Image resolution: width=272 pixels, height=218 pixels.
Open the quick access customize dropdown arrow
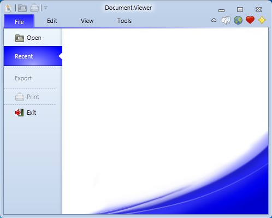coord(45,8)
